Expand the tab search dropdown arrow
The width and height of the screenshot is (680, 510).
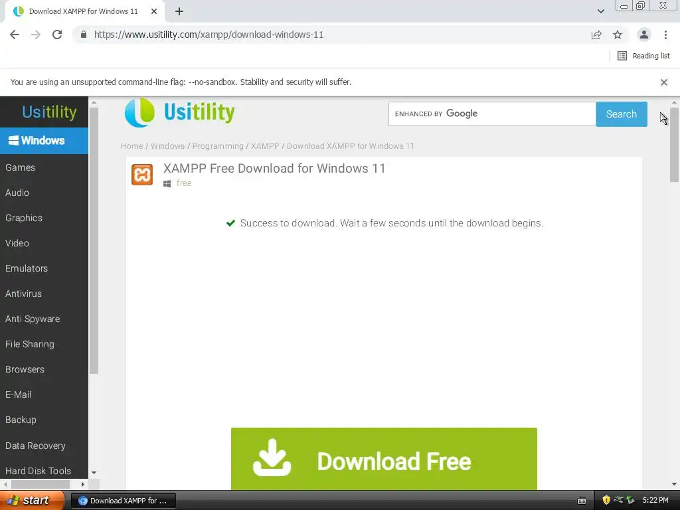(600, 11)
